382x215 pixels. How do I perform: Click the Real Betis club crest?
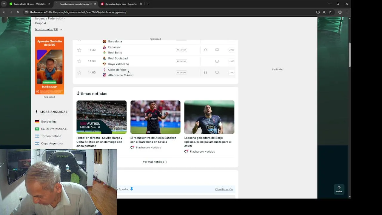coord(104,53)
